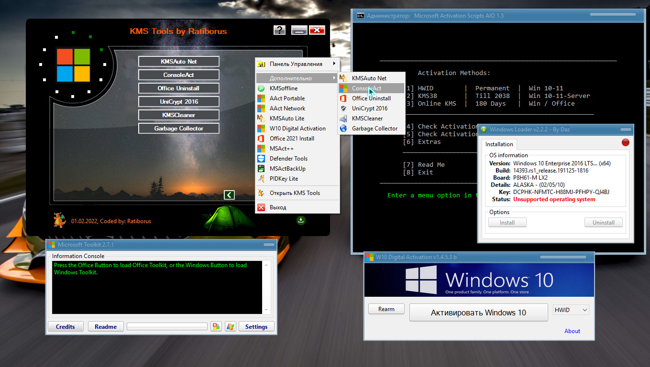Click the Windows button icon in Microsoft Toolkit
This screenshot has height=367, width=650.
tap(231, 327)
